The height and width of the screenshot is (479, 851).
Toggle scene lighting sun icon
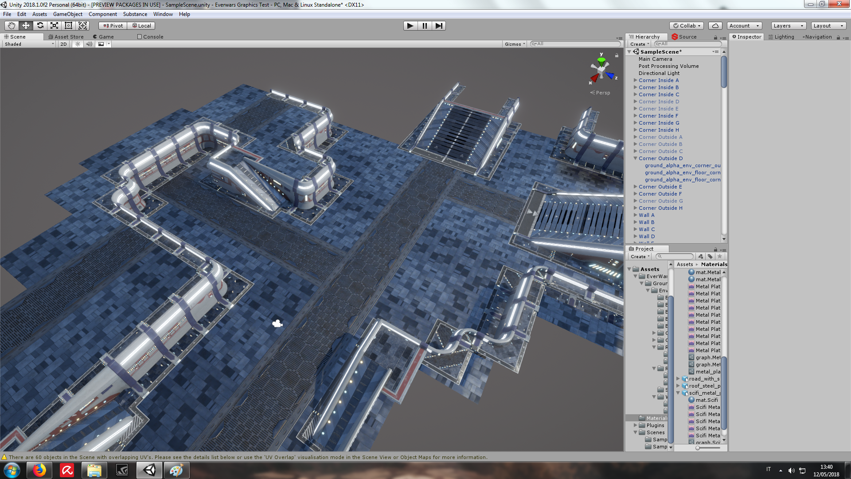[x=78, y=44]
